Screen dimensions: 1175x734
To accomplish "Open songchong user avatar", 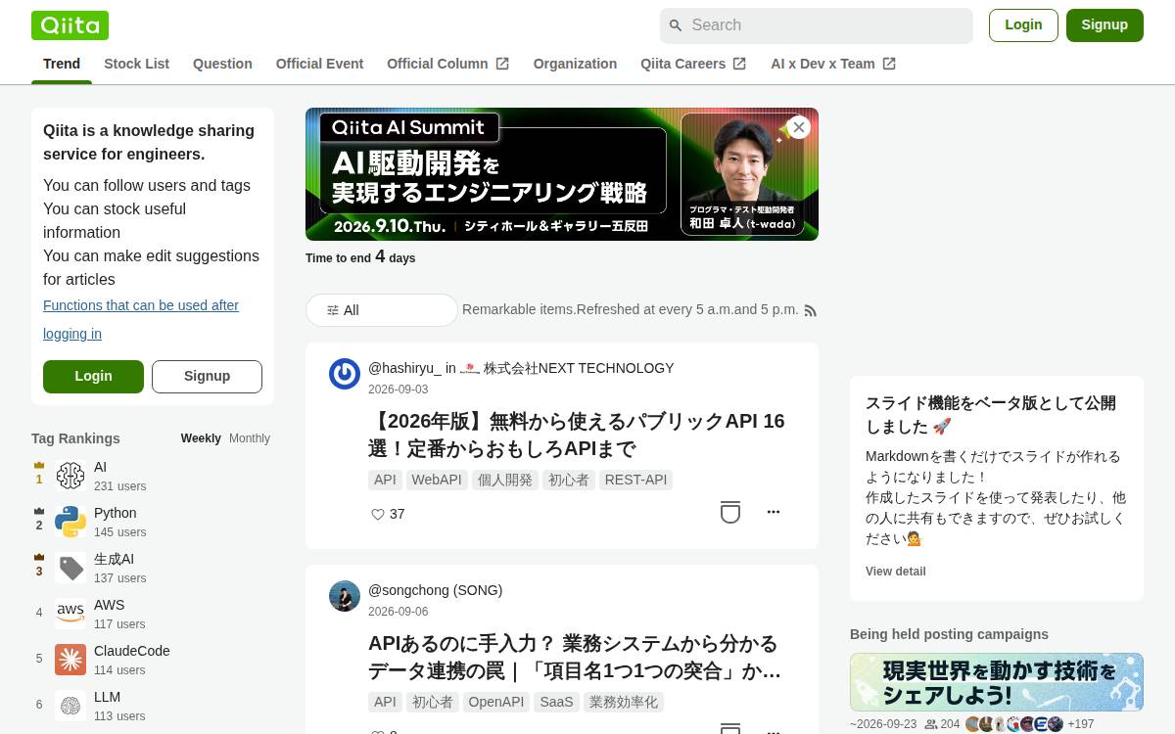I will (345, 596).
